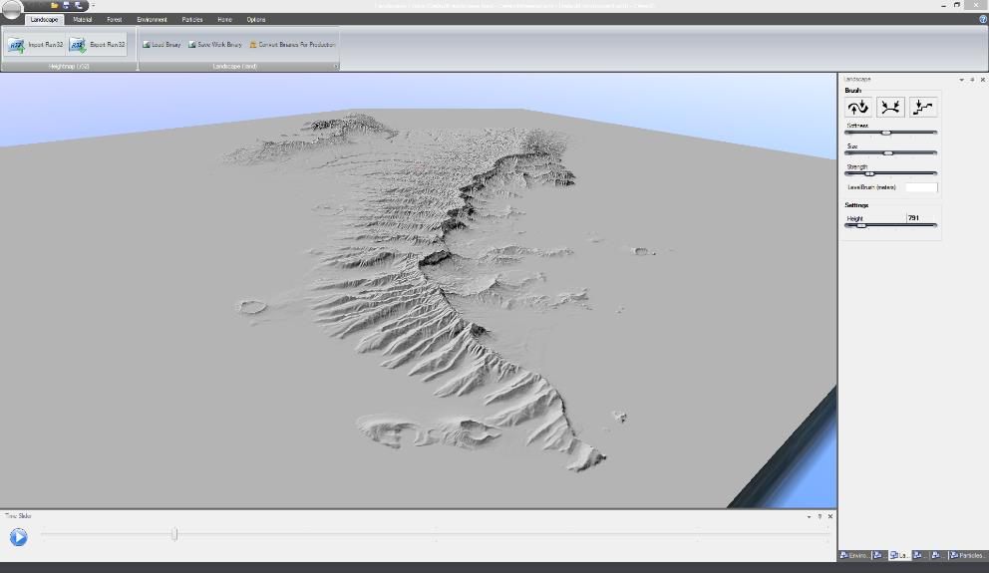Open the Home ribbon tab
Screen dimensions: 989x573
224,20
